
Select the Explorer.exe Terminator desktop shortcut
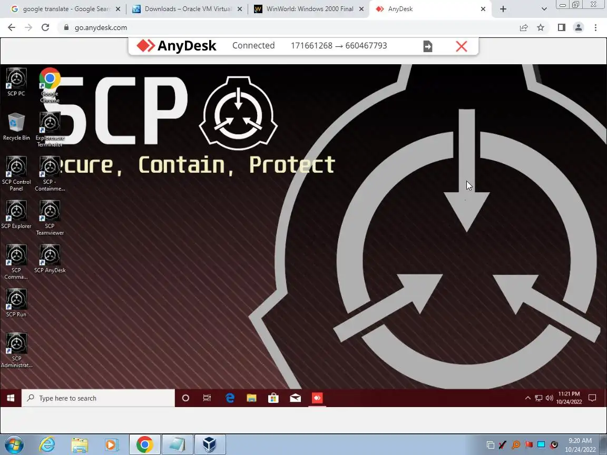(50, 130)
